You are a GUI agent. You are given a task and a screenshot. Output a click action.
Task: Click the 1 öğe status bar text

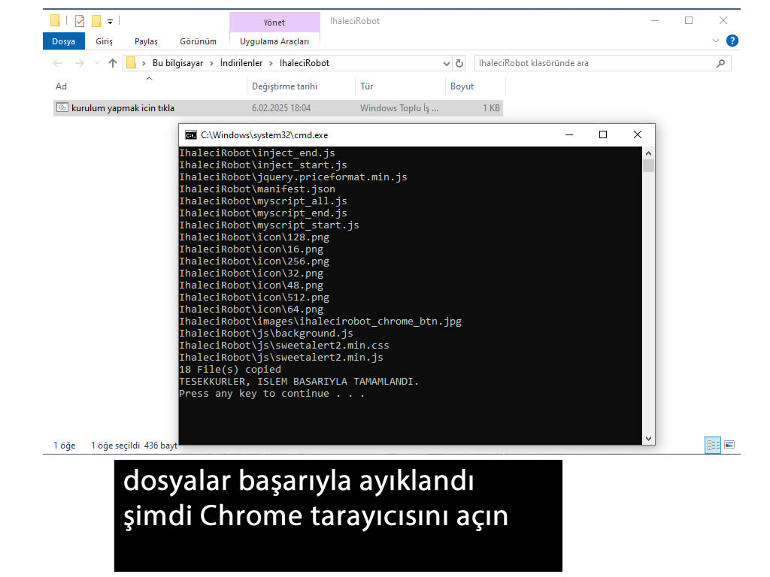pyautogui.click(x=65, y=446)
